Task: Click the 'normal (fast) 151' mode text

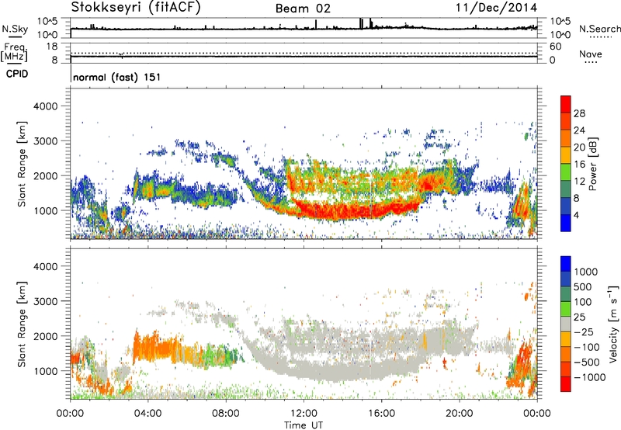Action: point(117,77)
